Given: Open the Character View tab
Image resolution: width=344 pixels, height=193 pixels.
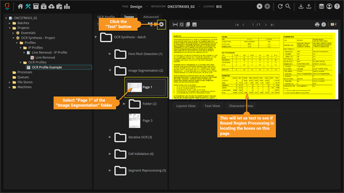Looking at the screenshot, I should (x=241, y=106).
